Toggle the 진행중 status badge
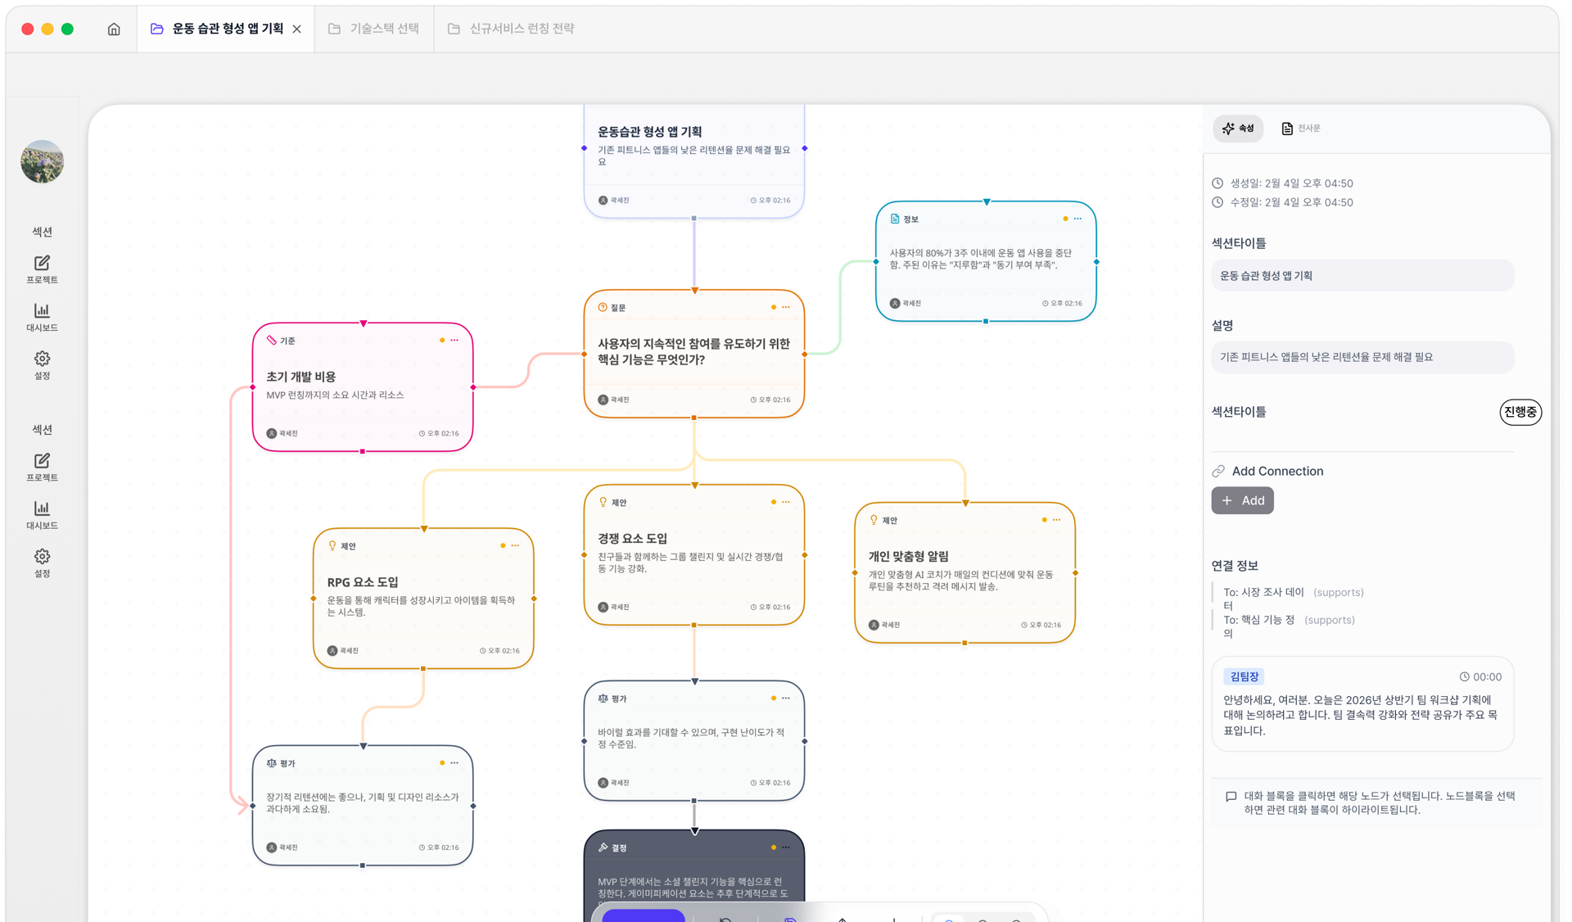 (1520, 412)
